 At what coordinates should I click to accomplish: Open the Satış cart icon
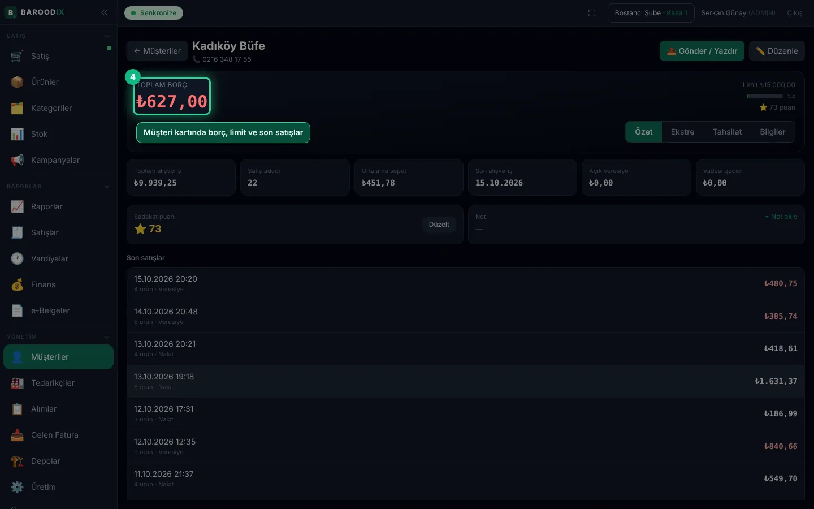pos(17,56)
